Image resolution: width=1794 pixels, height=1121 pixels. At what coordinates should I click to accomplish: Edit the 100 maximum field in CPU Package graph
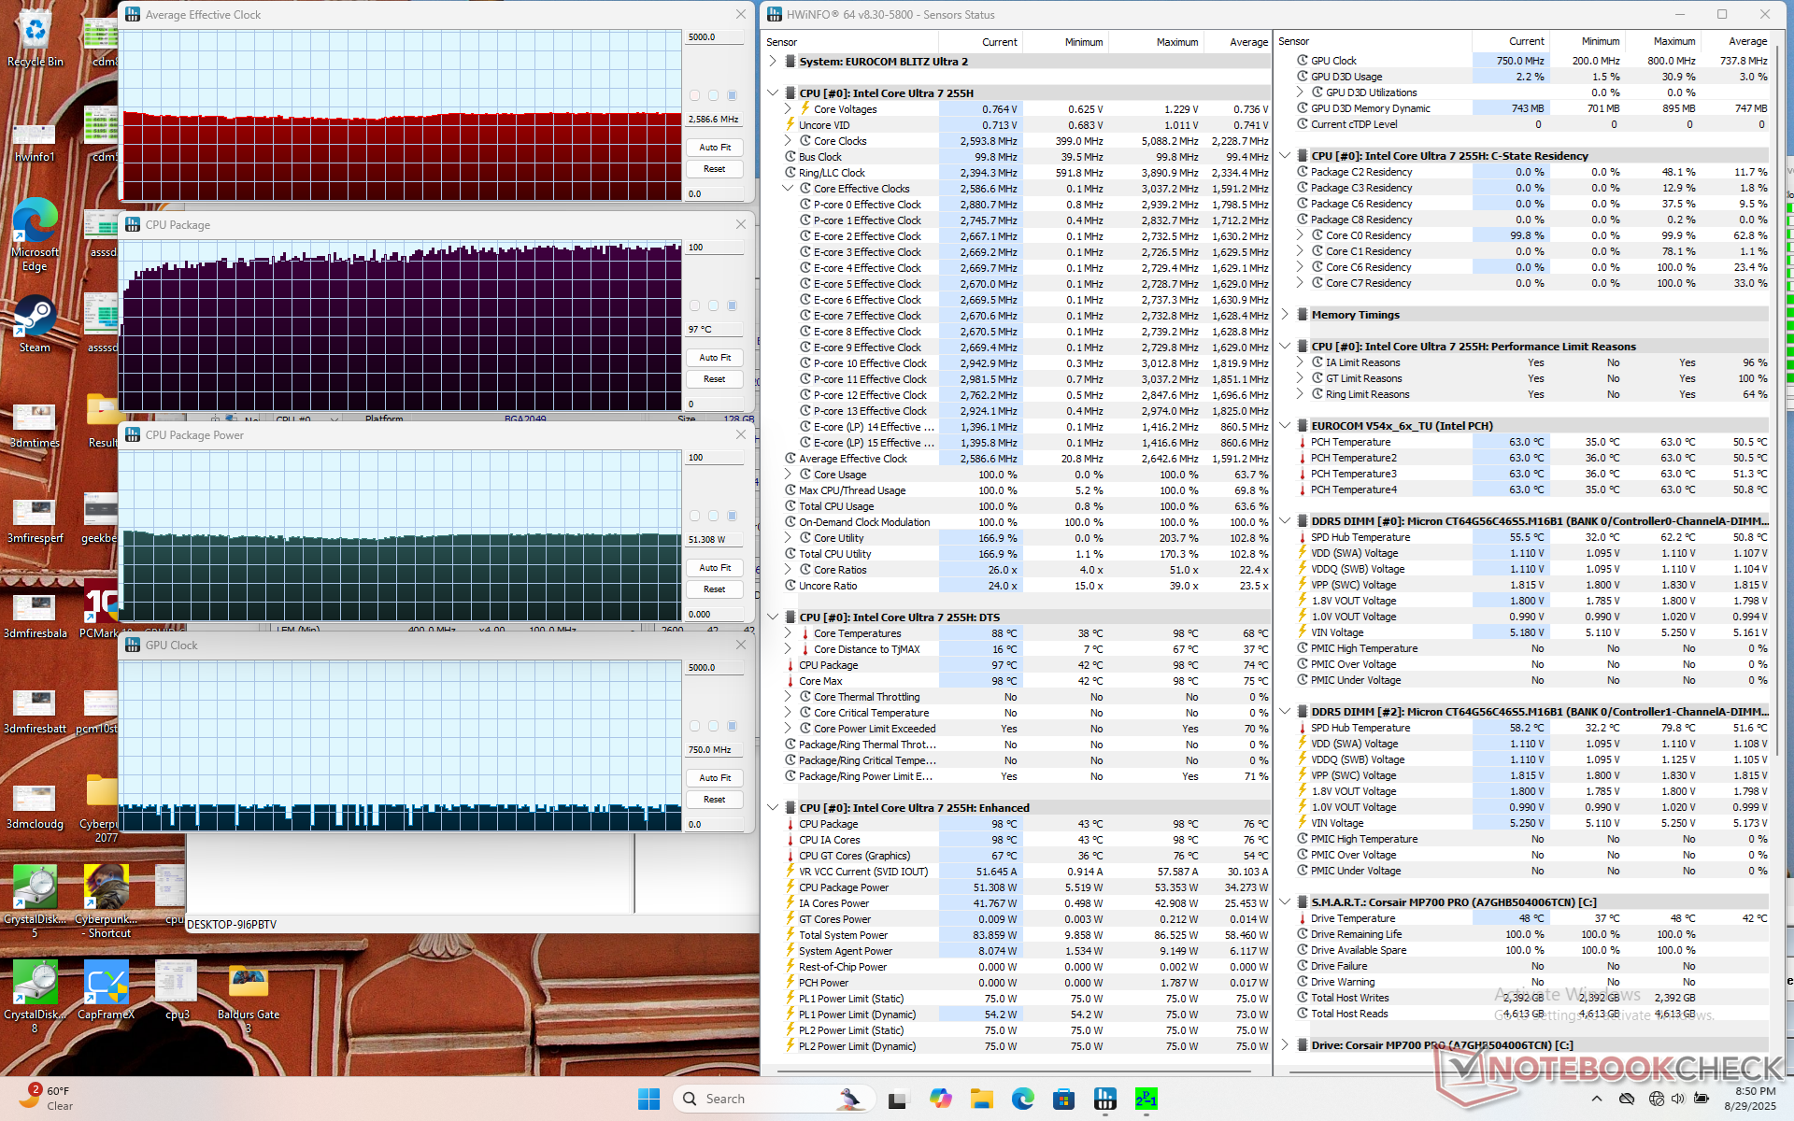pyautogui.click(x=715, y=248)
